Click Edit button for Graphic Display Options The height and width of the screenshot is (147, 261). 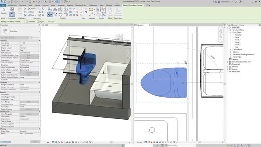[29, 58]
